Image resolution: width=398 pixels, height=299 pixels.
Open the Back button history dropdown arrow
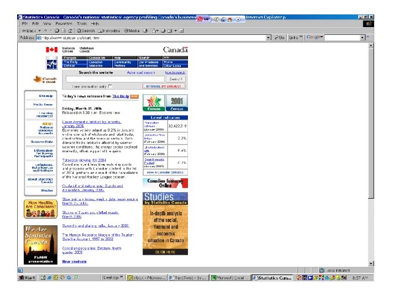40,31
